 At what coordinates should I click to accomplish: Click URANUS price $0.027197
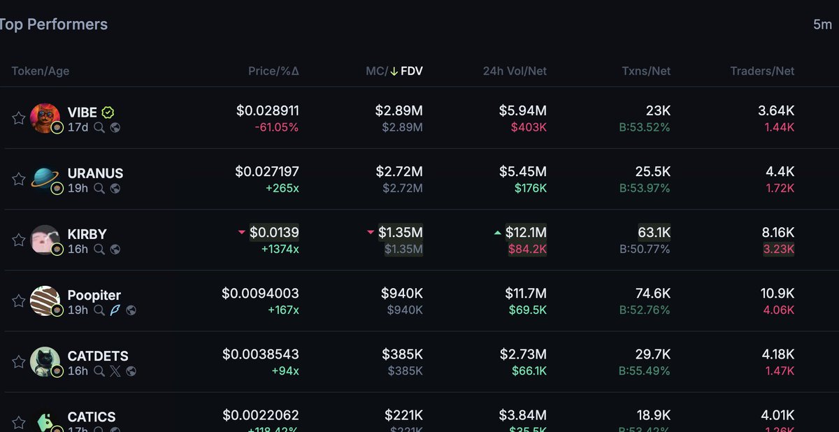click(267, 171)
